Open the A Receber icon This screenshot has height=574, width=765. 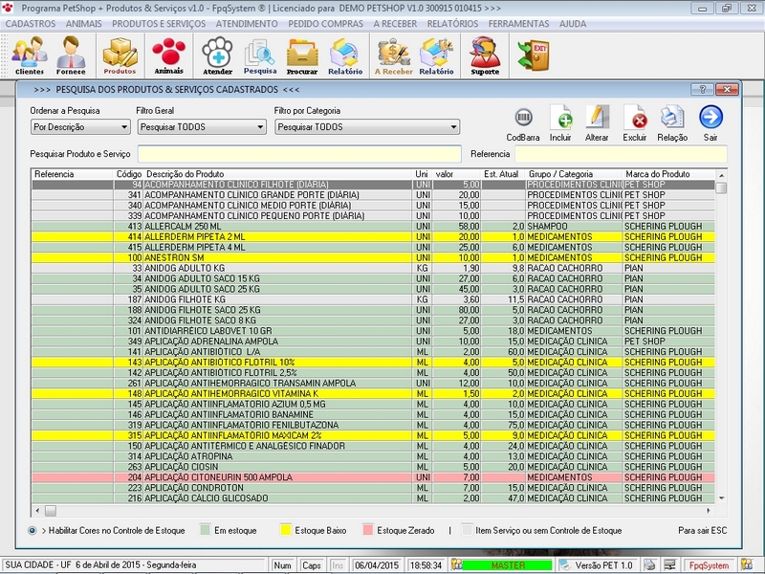tap(393, 55)
